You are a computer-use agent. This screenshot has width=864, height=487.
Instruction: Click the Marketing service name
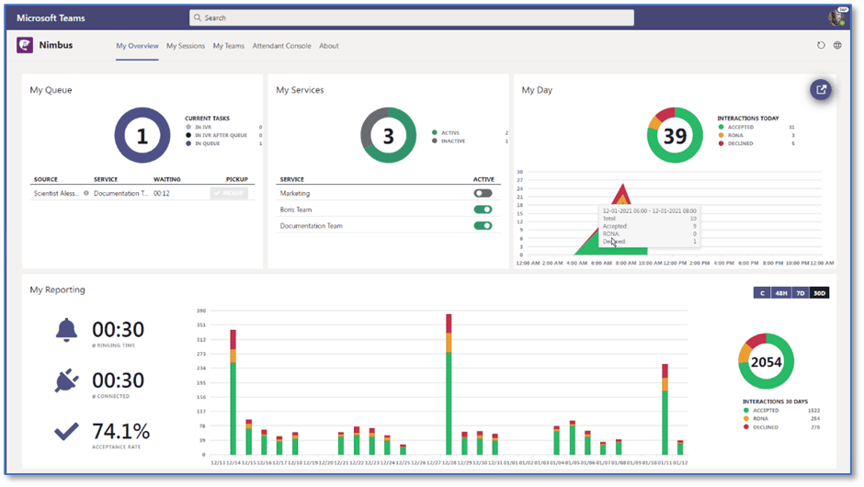[295, 193]
